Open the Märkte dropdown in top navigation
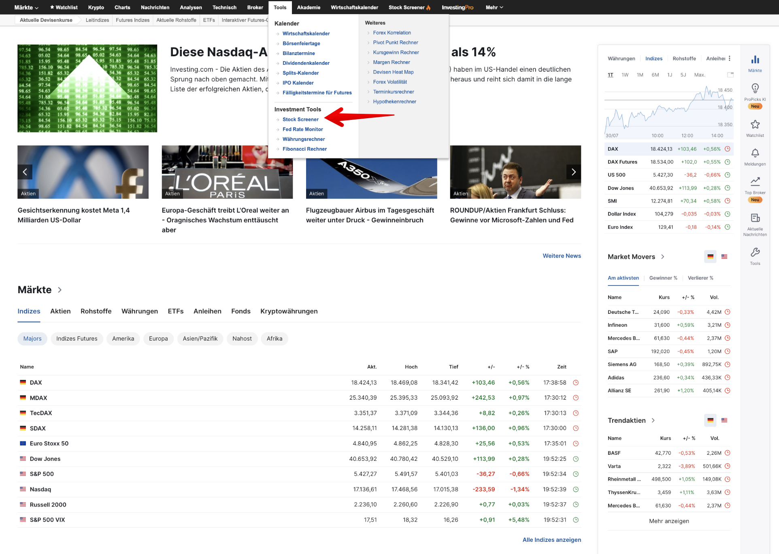 pyautogui.click(x=26, y=7)
